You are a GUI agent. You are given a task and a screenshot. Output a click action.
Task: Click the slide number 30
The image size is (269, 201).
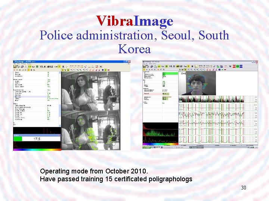tap(244, 188)
